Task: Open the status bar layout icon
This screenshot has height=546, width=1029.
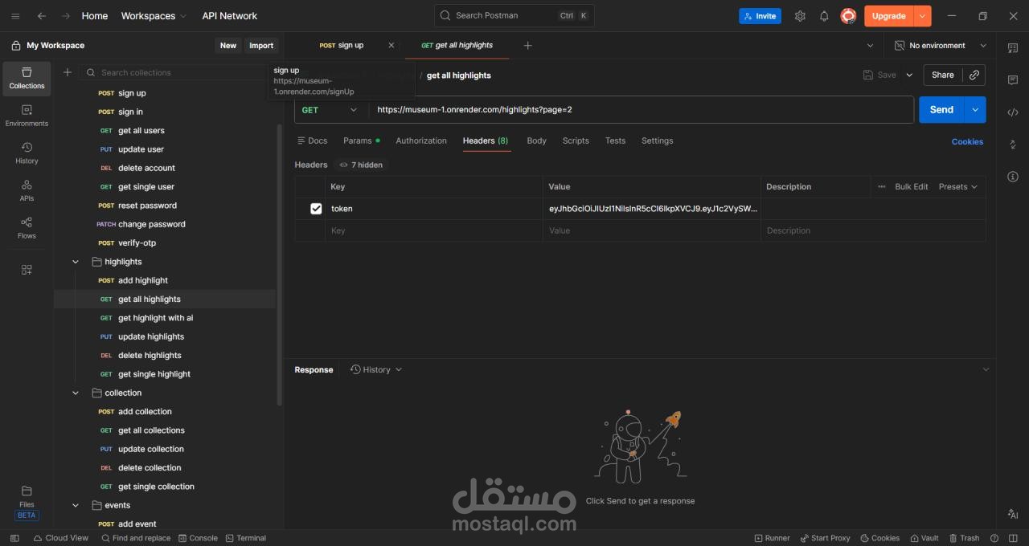Action: (x=1012, y=538)
